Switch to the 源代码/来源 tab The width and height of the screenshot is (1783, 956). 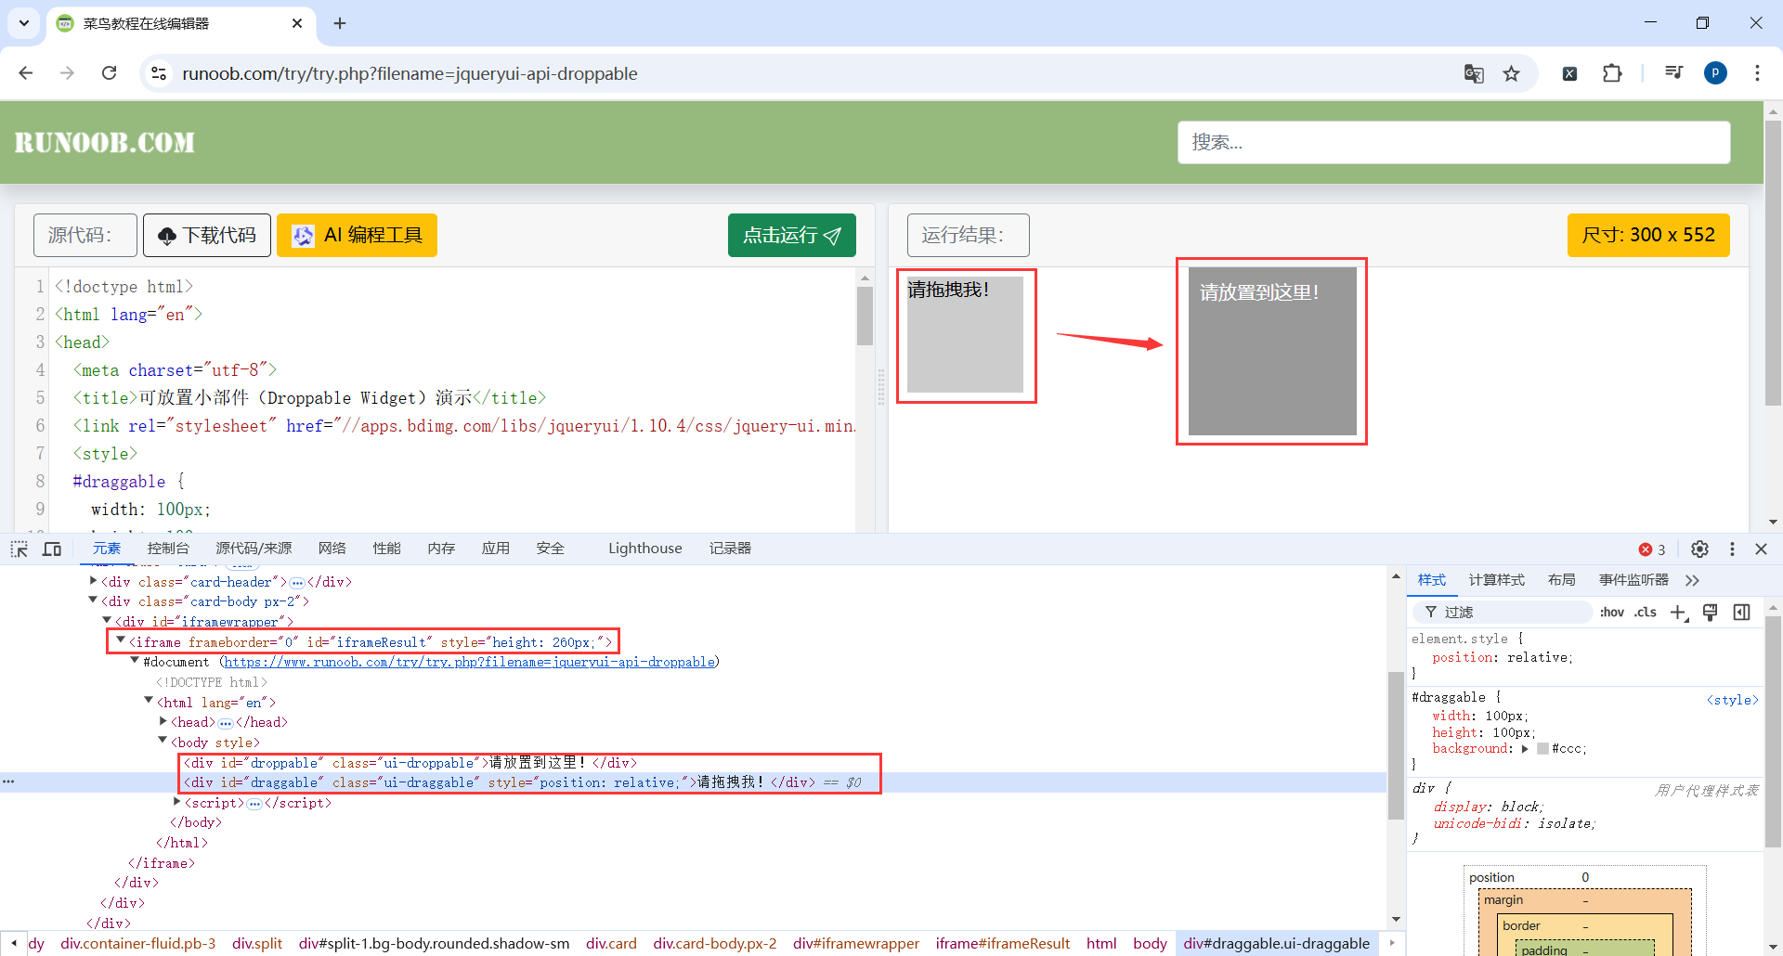pos(254,549)
